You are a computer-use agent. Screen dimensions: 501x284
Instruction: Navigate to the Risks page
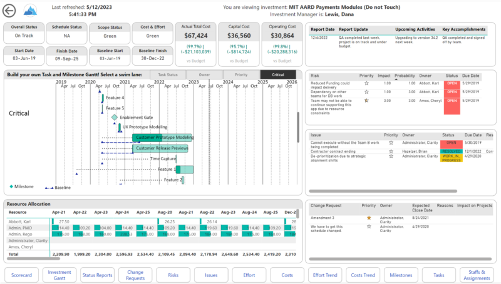click(x=173, y=275)
